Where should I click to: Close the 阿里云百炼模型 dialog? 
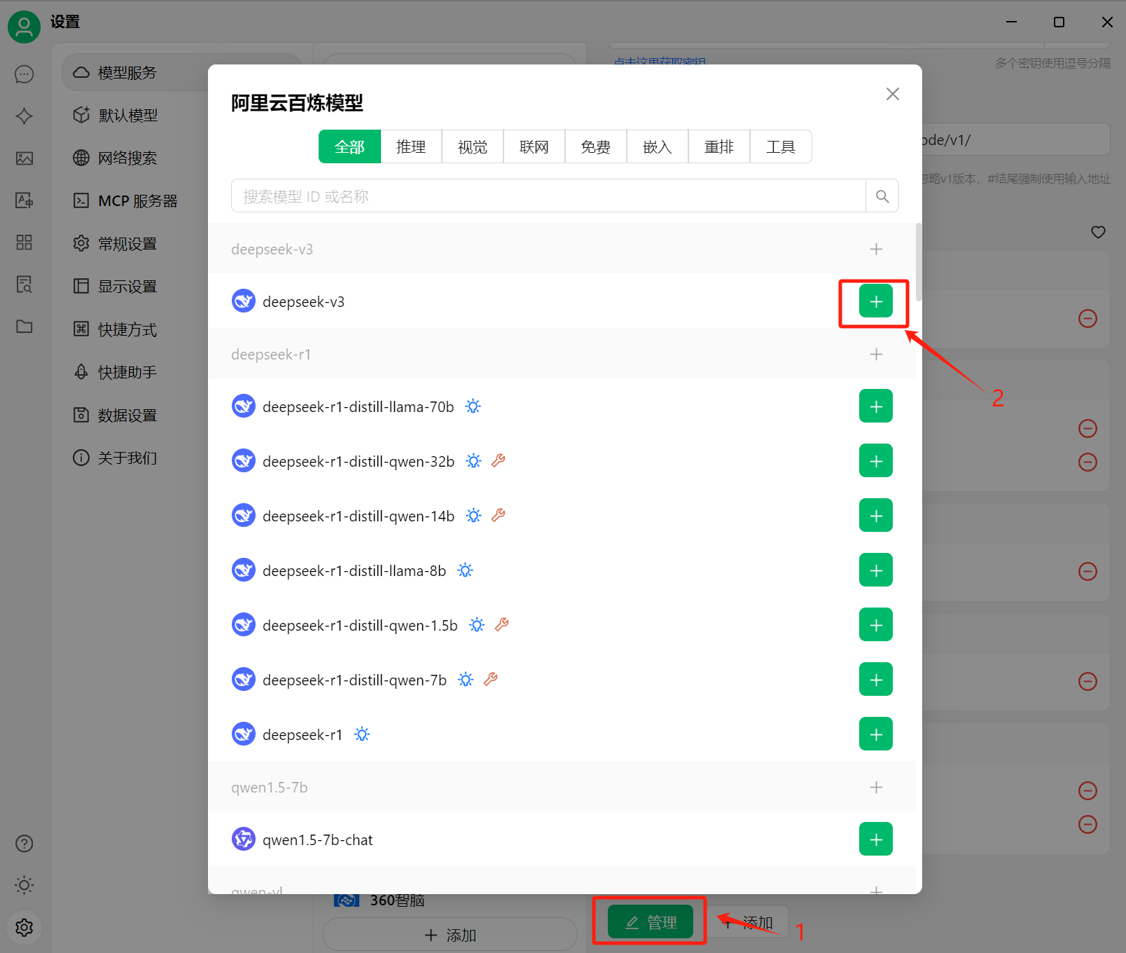pos(892,94)
